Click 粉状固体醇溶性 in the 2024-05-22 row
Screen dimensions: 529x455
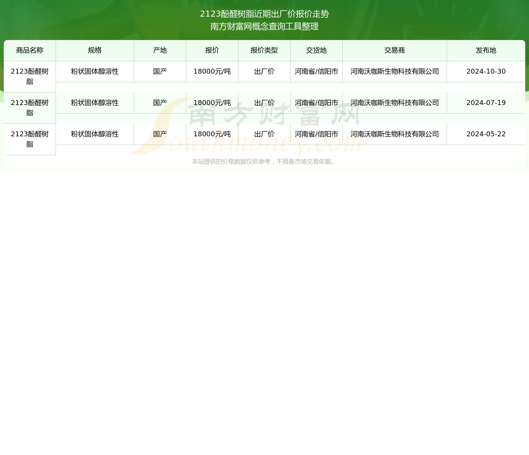tap(95, 134)
